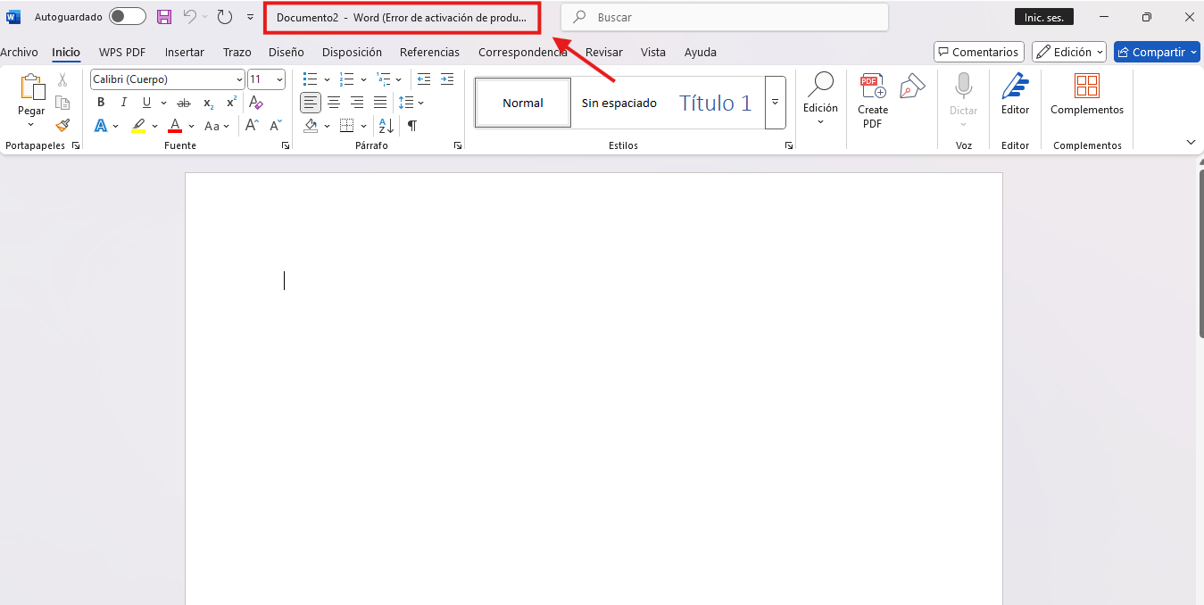Click the Format Painter brush icon
Screen dimensions: 1204x605
(62, 126)
